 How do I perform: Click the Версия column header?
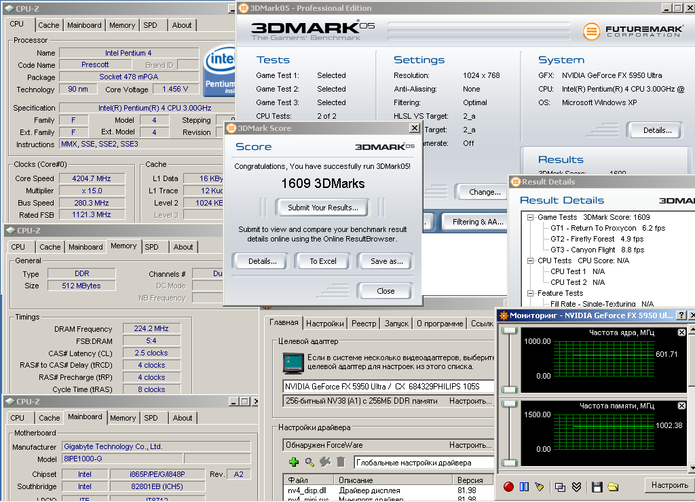click(x=473, y=480)
